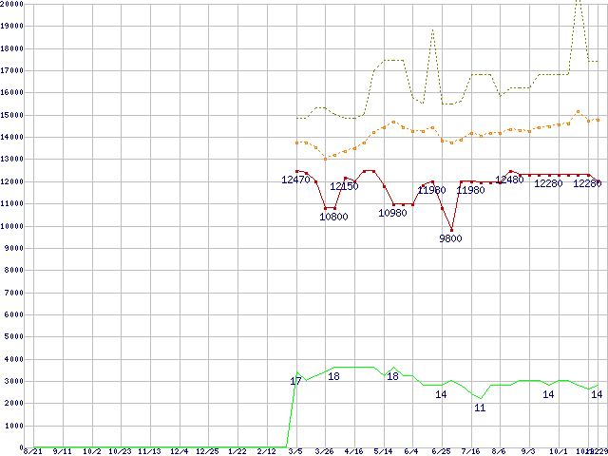
Task: Select the 10980 data label
Action: pos(392,213)
